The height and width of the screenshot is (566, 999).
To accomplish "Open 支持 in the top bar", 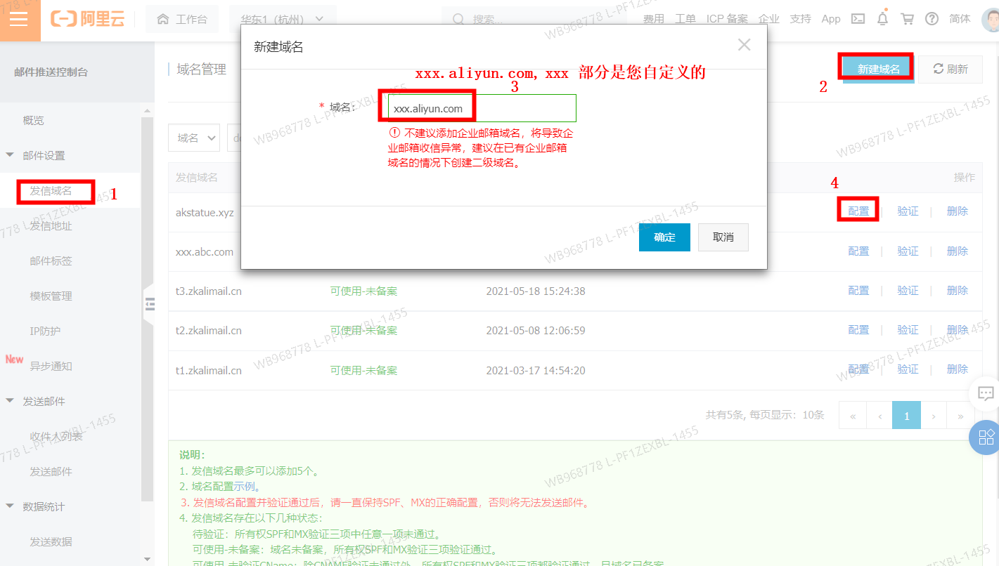I will coord(800,19).
